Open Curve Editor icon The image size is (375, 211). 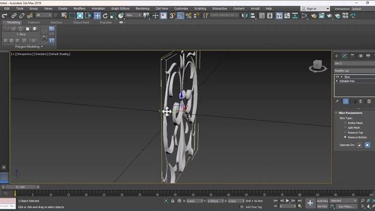pyautogui.click(x=287, y=16)
